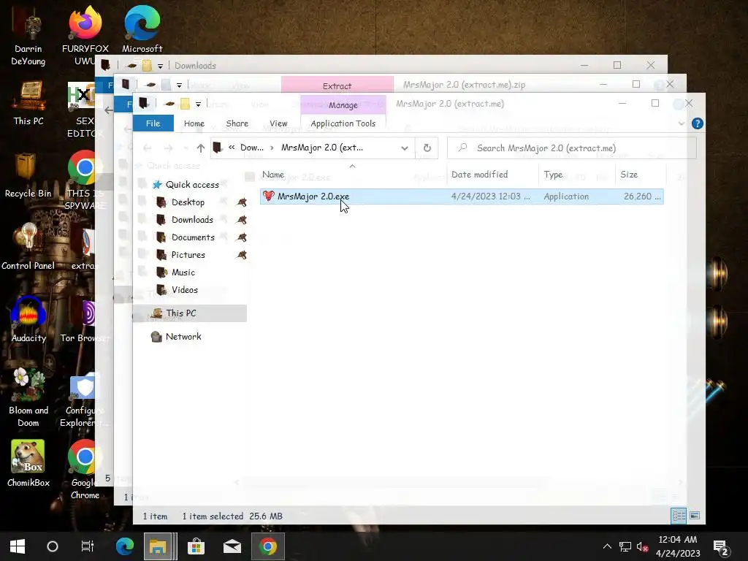Open the Home ribbon tab
The height and width of the screenshot is (561, 748).
[194, 123]
